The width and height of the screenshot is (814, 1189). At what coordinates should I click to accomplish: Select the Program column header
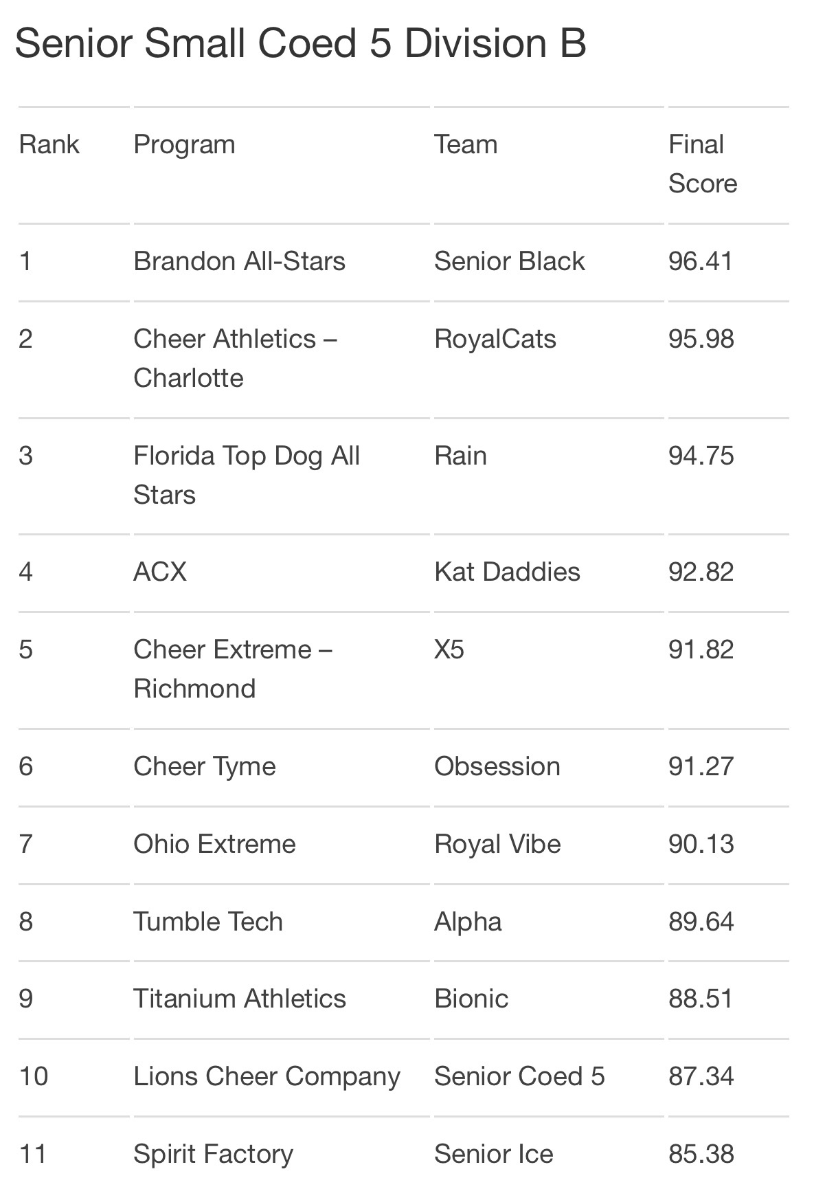click(184, 145)
